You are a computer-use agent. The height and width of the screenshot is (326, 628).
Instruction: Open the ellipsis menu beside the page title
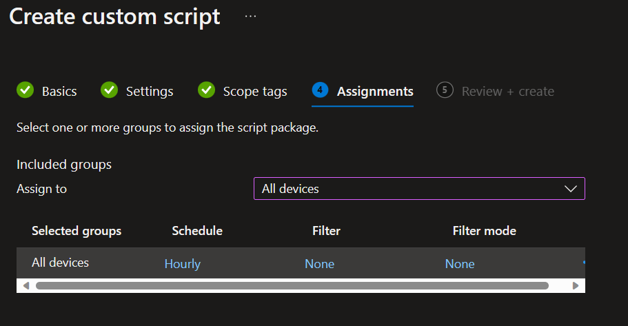250,17
